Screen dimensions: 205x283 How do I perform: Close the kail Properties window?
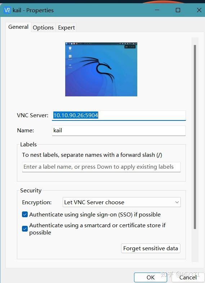coord(199,10)
